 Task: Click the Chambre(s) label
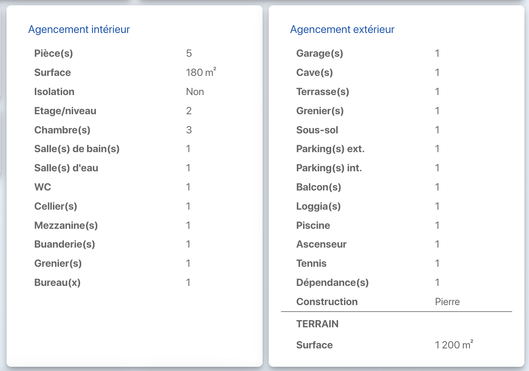[x=62, y=130]
